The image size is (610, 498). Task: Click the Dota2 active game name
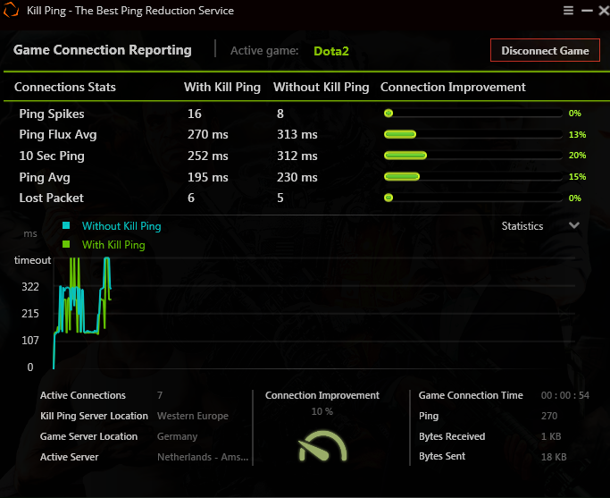(331, 51)
